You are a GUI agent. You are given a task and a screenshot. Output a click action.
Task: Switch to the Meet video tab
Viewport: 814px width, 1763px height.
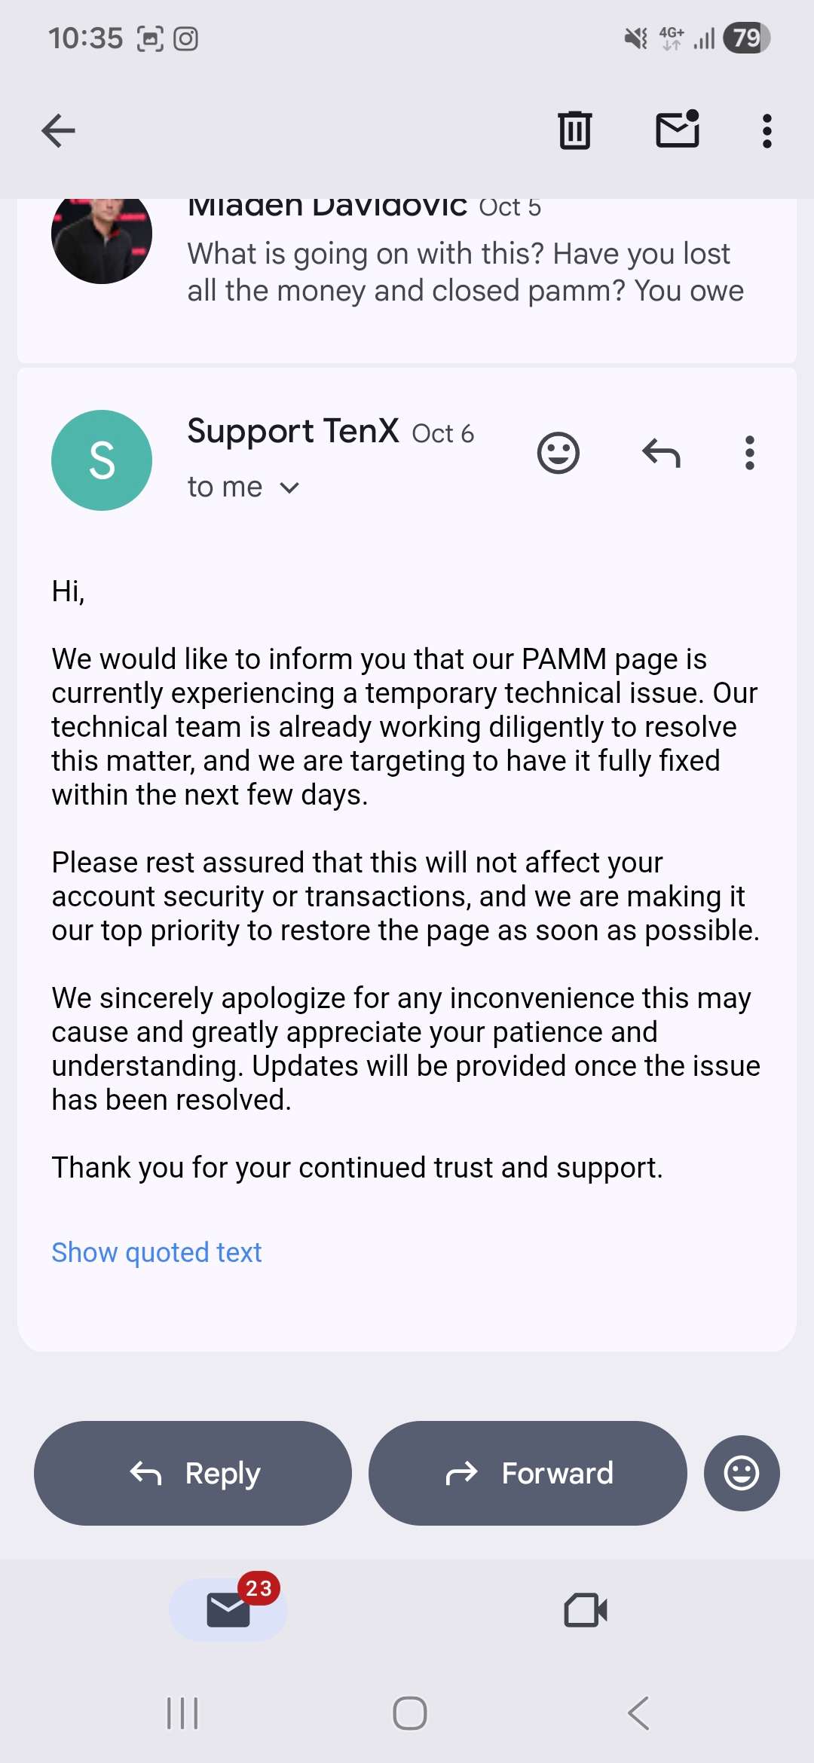586,1610
